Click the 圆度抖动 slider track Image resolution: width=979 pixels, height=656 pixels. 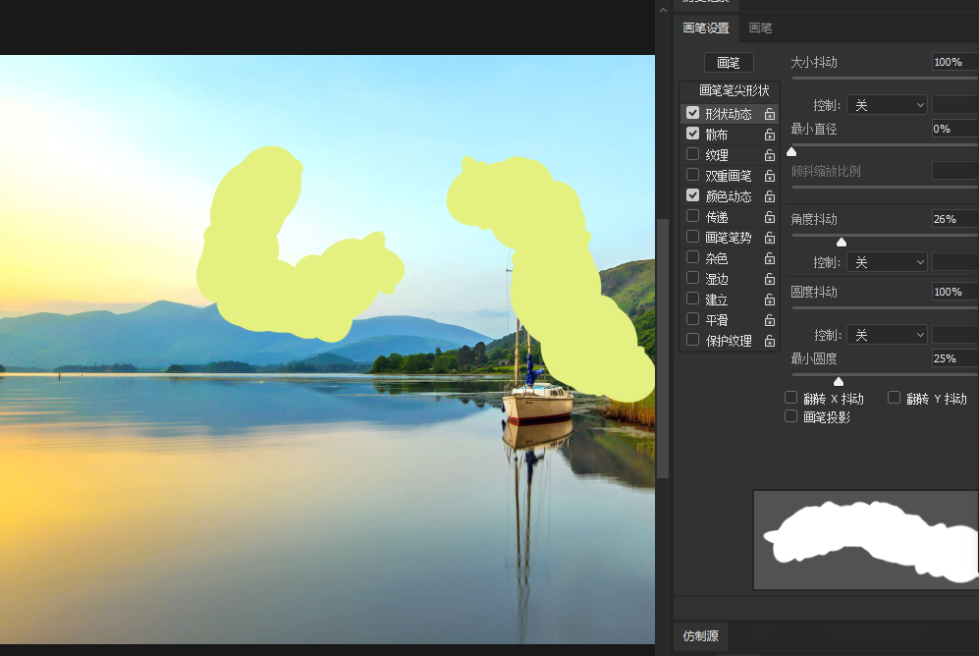(886, 308)
